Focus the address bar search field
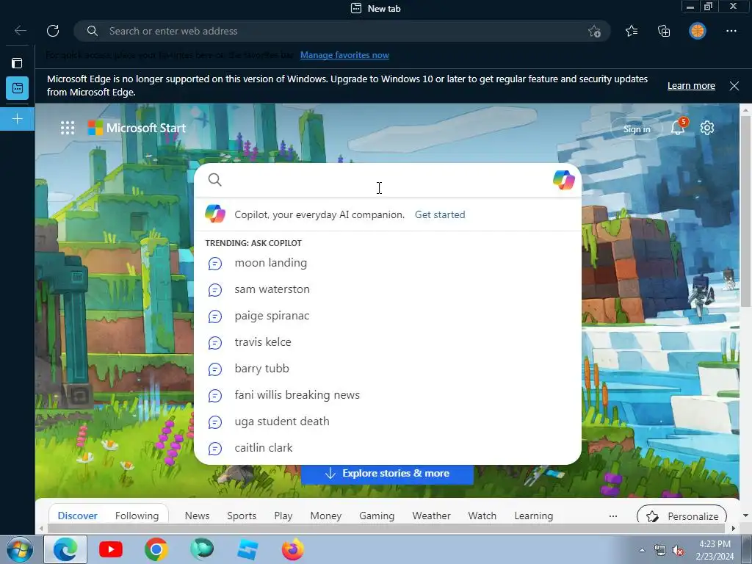 341,31
